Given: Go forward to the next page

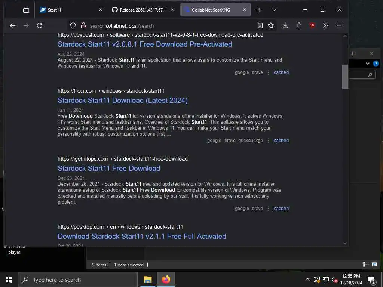Looking at the screenshot, I should pyautogui.click(x=26, y=25).
